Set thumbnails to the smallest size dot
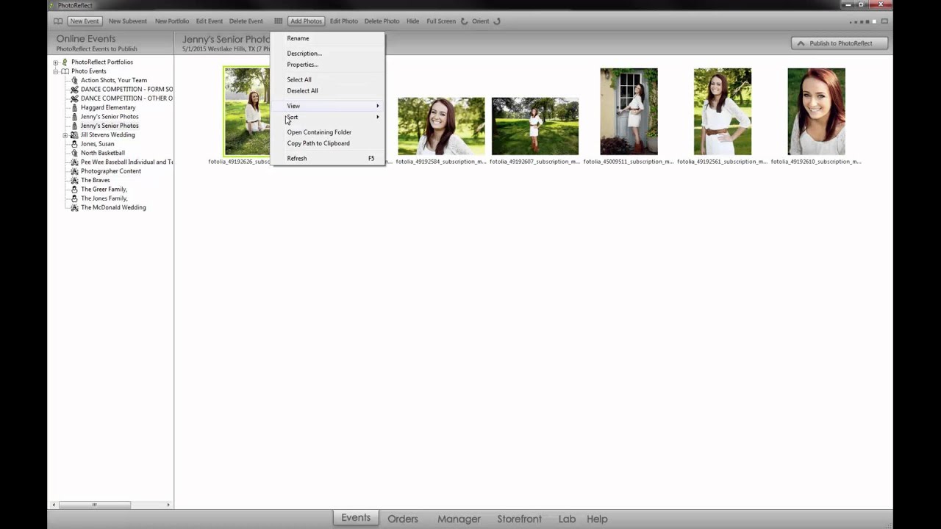The image size is (941, 529). click(851, 22)
